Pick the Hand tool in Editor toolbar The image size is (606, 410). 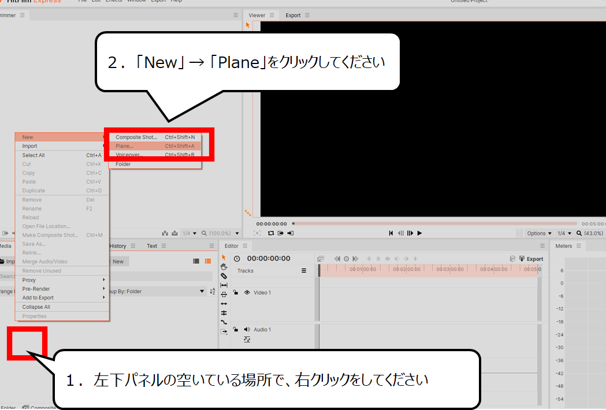point(224,266)
